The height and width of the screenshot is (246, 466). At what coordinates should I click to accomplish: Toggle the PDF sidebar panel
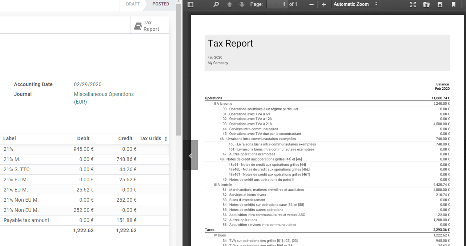pyautogui.click(x=190, y=4)
